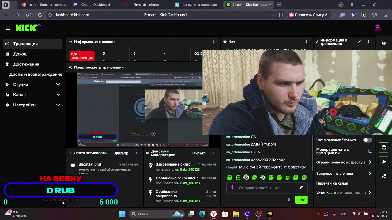
Task: Click Перейти на канал link
Action: (332, 183)
